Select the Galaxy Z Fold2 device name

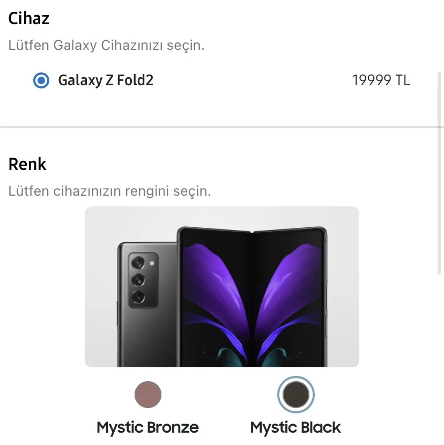(x=106, y=81)
